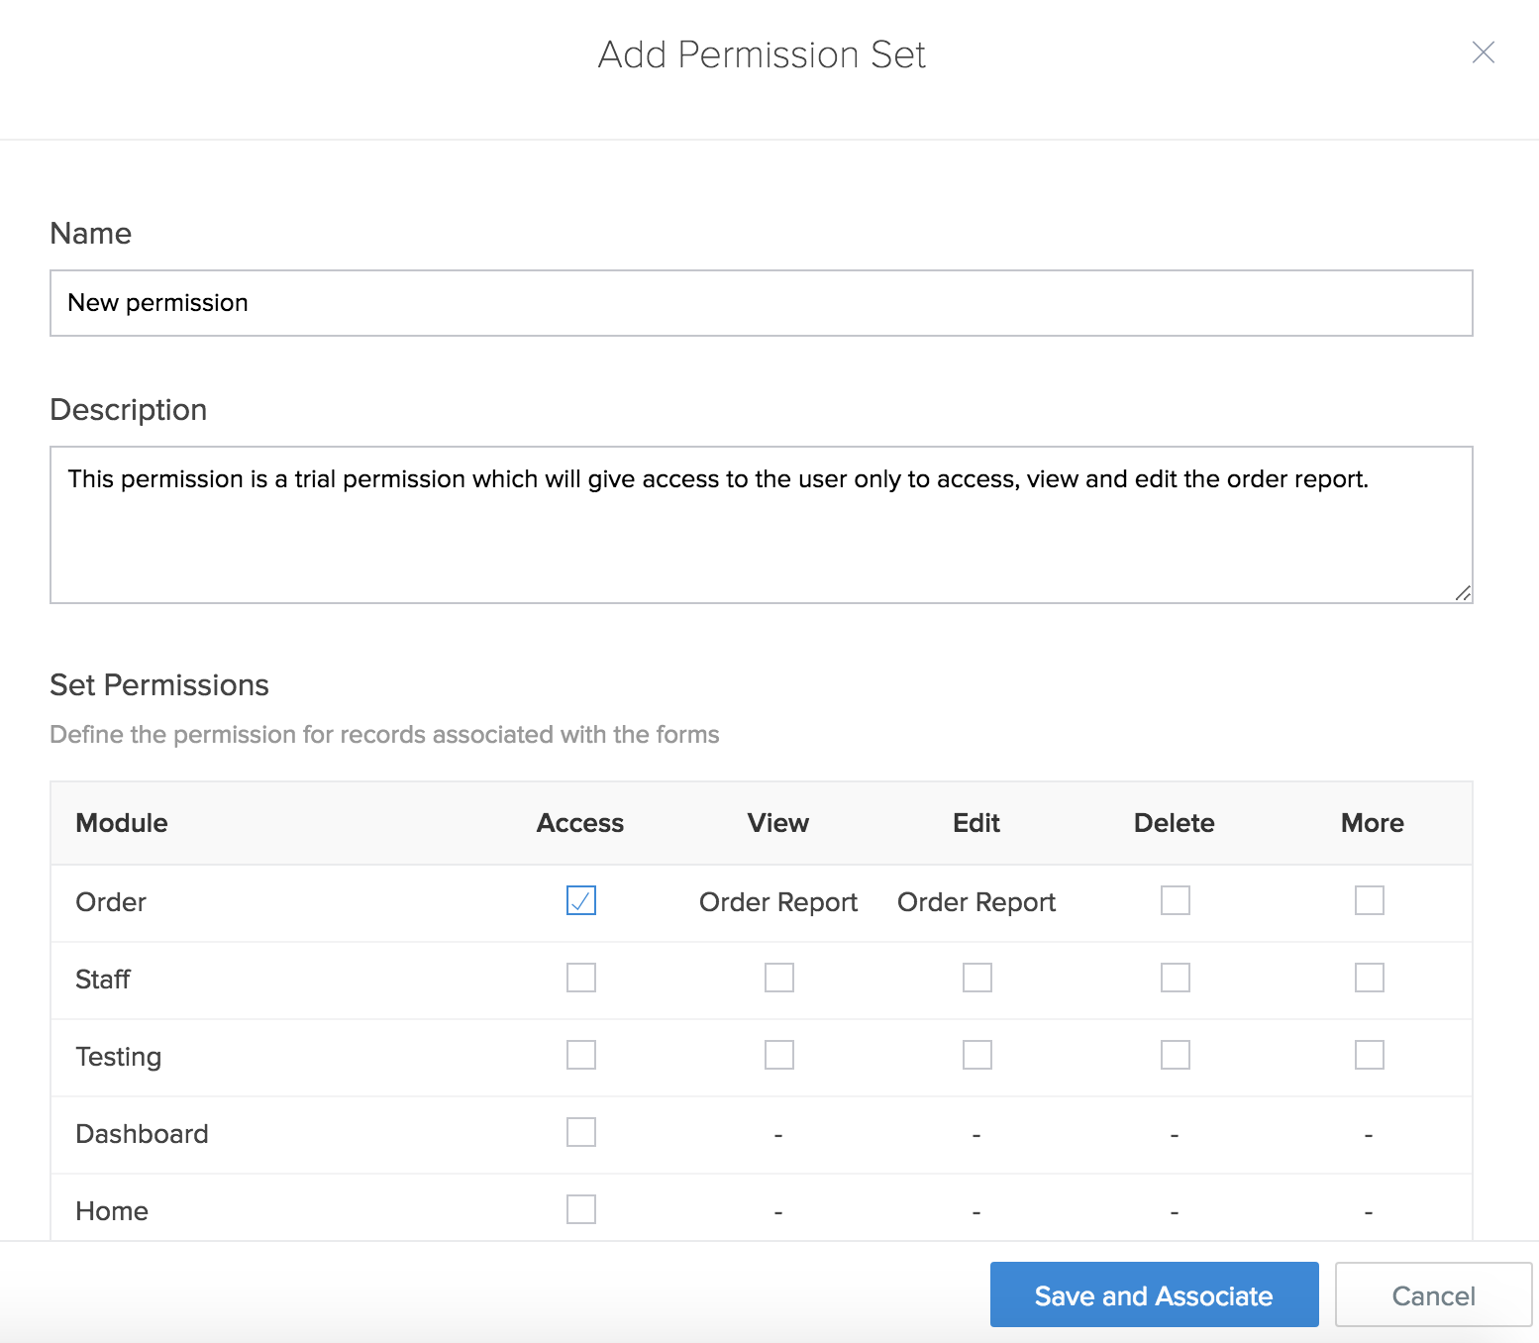Viewport: 1539px width, 1343px height.
Task: Click the Cancel button
Action: [x=1433, y=1294]
